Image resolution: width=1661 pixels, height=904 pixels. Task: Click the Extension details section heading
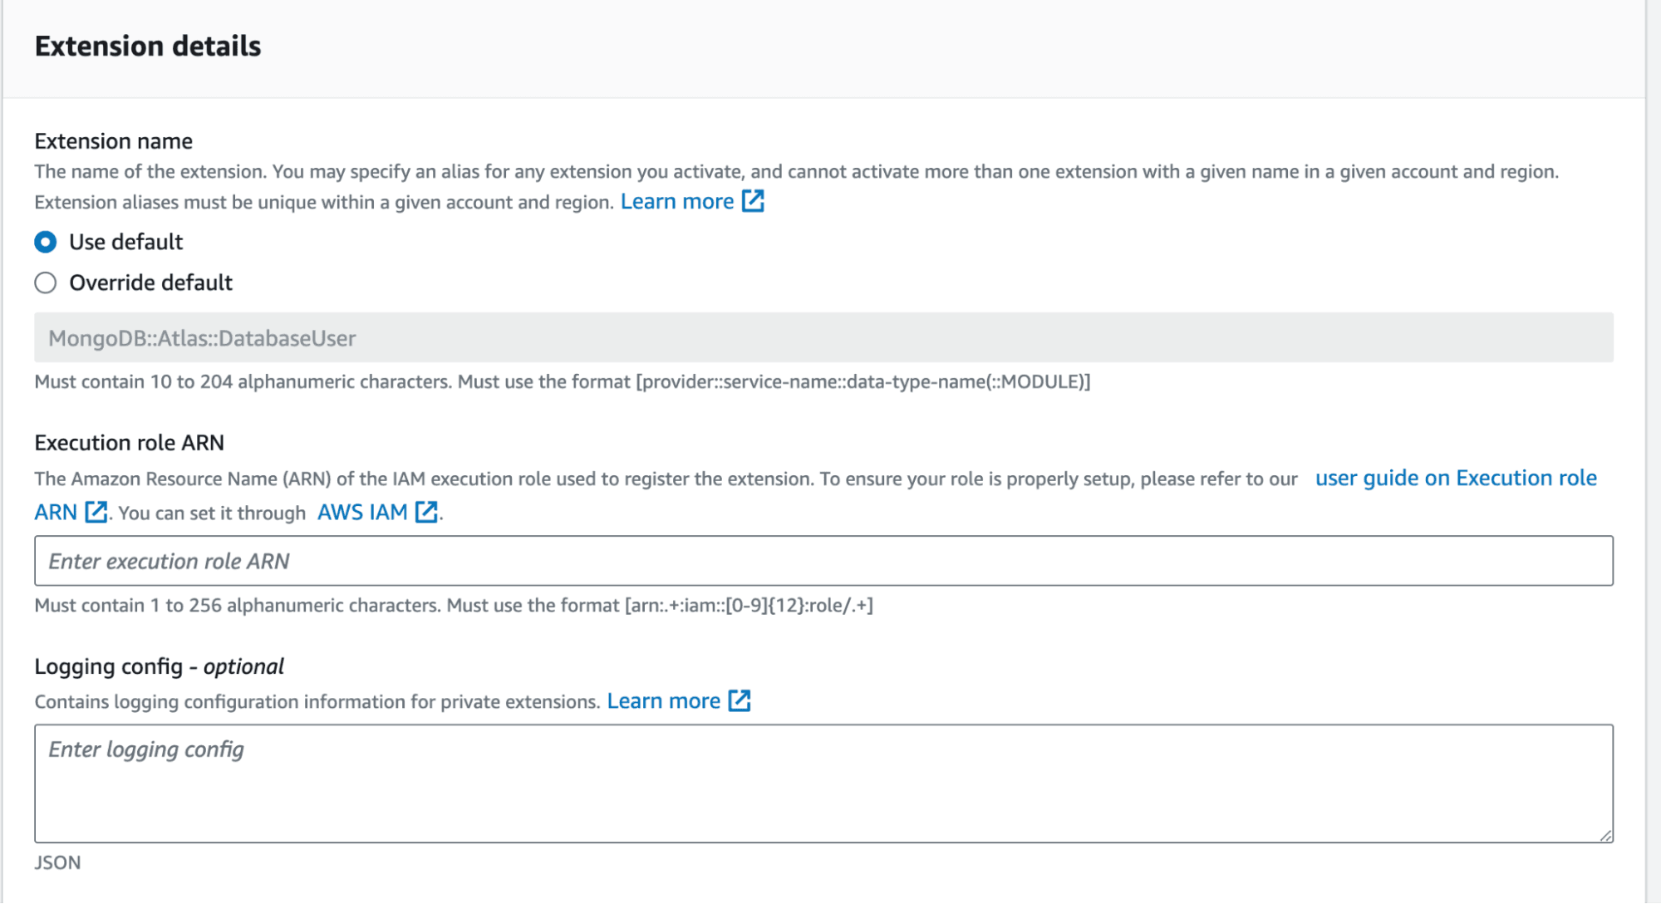(148, 46)
